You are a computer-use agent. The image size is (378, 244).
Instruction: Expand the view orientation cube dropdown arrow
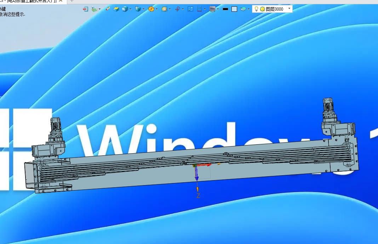pyautogui.click(x=143, y=9)
